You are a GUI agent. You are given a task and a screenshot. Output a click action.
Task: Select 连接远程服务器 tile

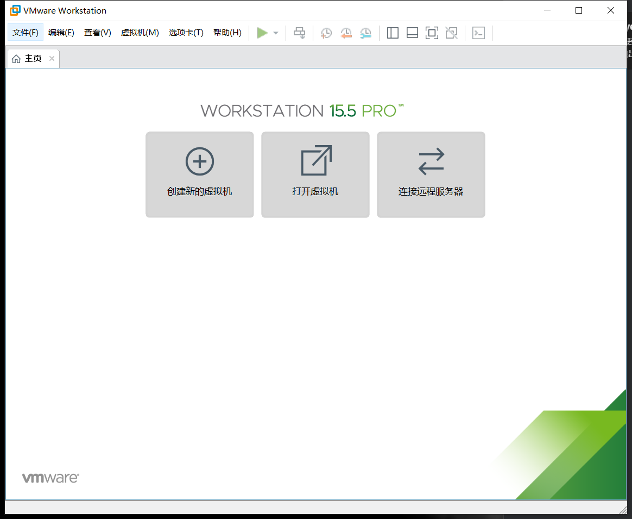click(431, 174)
